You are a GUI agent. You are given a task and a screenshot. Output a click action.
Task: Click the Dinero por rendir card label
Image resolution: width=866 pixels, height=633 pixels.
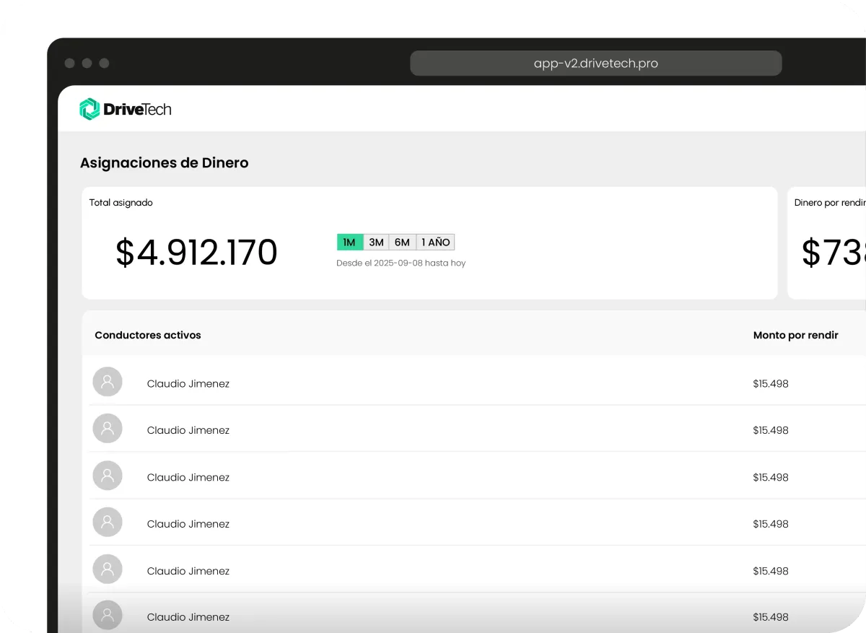(x=830, y=203)
